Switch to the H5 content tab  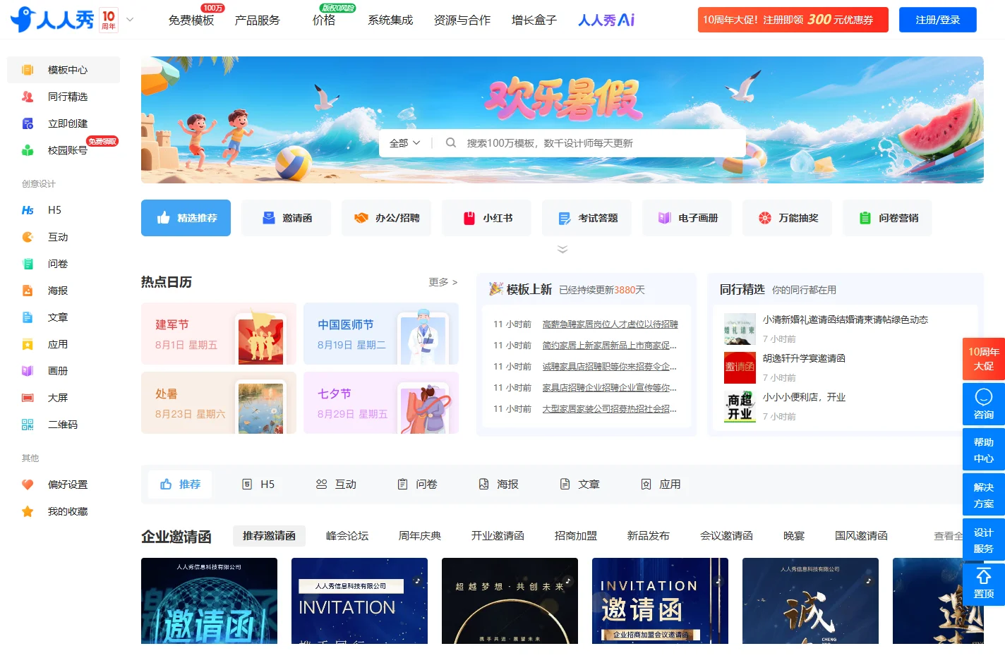(x=258, y=484)
